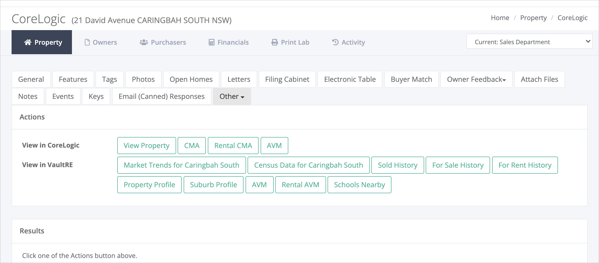The width and height of the screenshot is (599, 263).
Task: Click 'Click one of the Actions button above.' text
Action: point(79,255)
